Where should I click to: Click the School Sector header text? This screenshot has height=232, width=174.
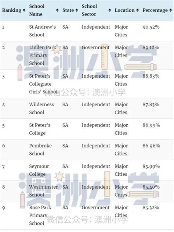pyautogui.click(x=89, y=10)
